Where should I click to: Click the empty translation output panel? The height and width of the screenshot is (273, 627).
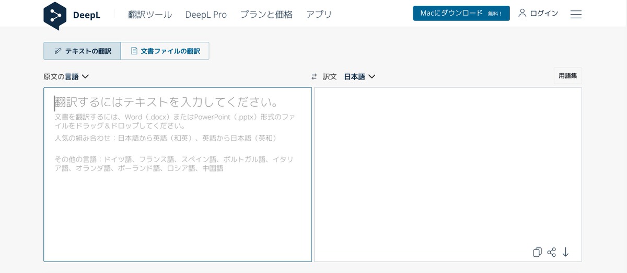pyautogui.click(x=448, y=175)
